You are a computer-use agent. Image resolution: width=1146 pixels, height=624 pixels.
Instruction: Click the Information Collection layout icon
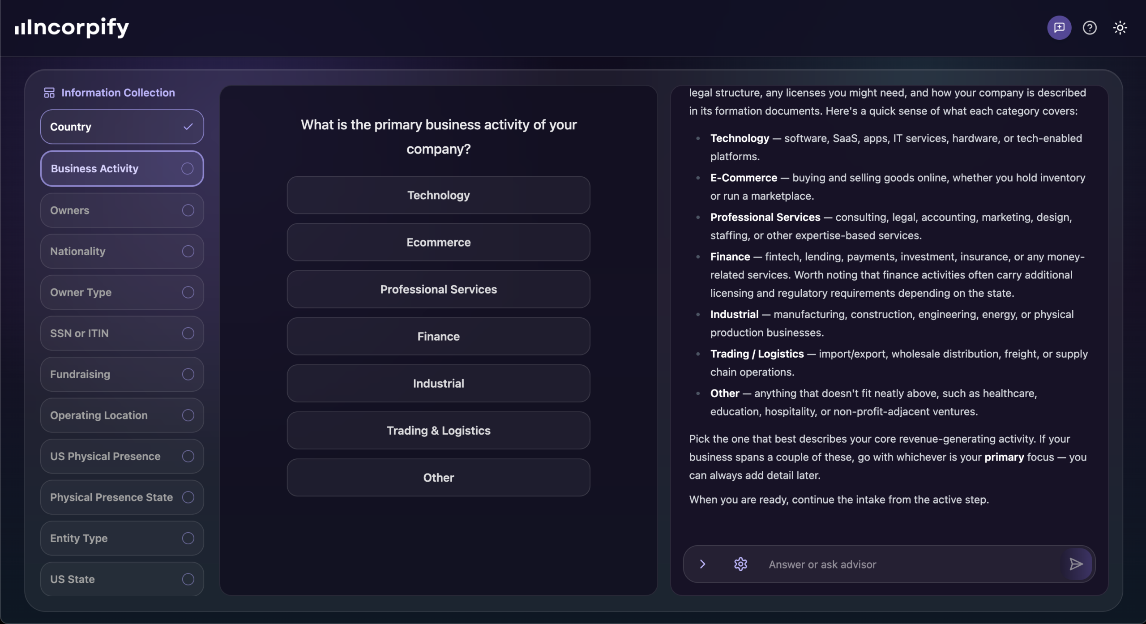(49, 93)
